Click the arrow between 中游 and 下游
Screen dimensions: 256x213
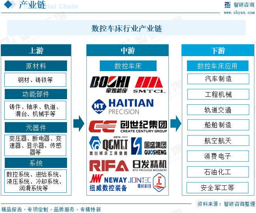point(176,124)
